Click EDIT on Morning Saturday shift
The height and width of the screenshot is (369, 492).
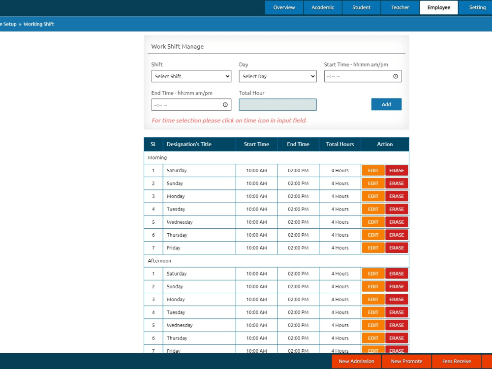(372, 170)
